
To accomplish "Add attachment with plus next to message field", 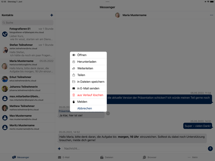I will 59,149.
